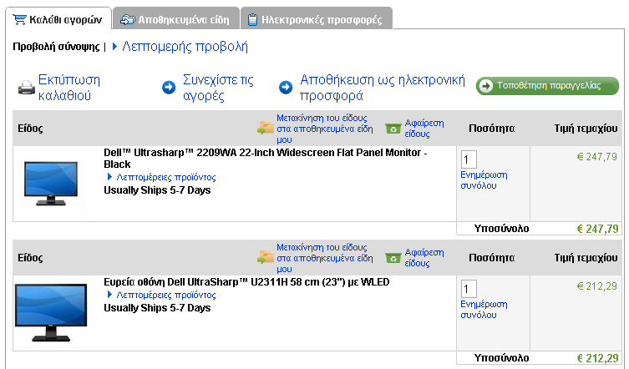Move the U2311H monitor to saved items link
This screenshot has height=369, width=629.
pyautogui.click(x=325, y=258)
